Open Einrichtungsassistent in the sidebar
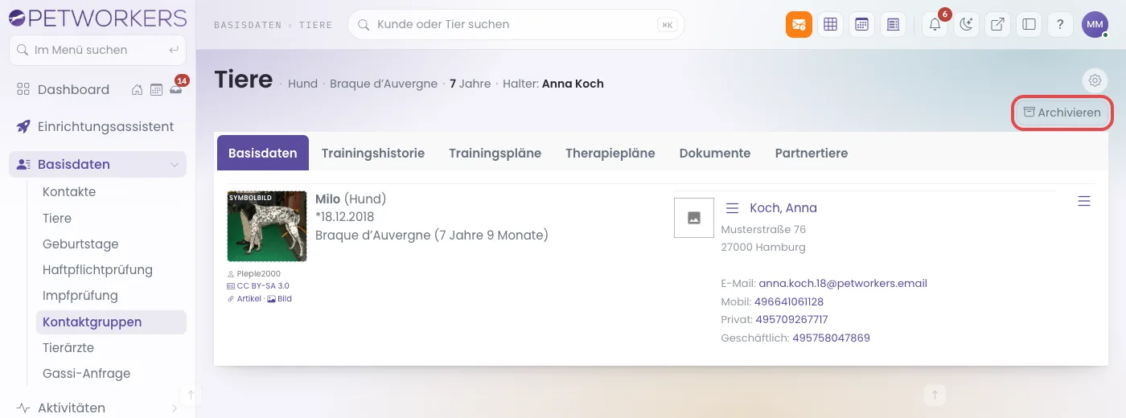 point(97,126)
